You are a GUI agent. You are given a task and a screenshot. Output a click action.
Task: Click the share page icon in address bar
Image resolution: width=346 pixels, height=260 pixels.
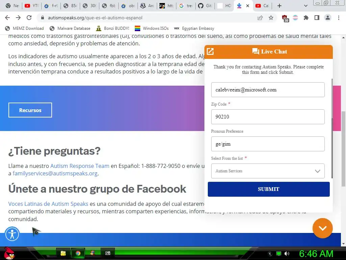click(x=260, y=18)
